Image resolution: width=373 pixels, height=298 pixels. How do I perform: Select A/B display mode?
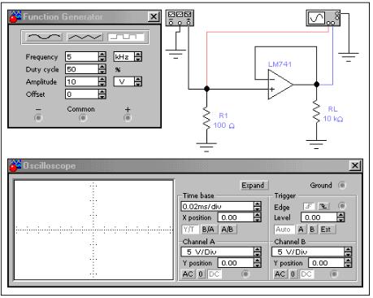228,230
